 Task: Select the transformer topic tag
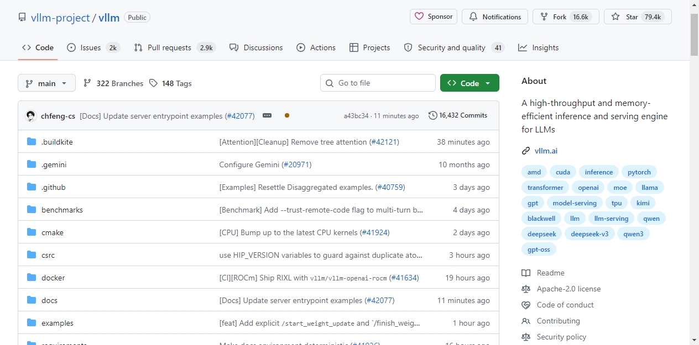[545, 187]
